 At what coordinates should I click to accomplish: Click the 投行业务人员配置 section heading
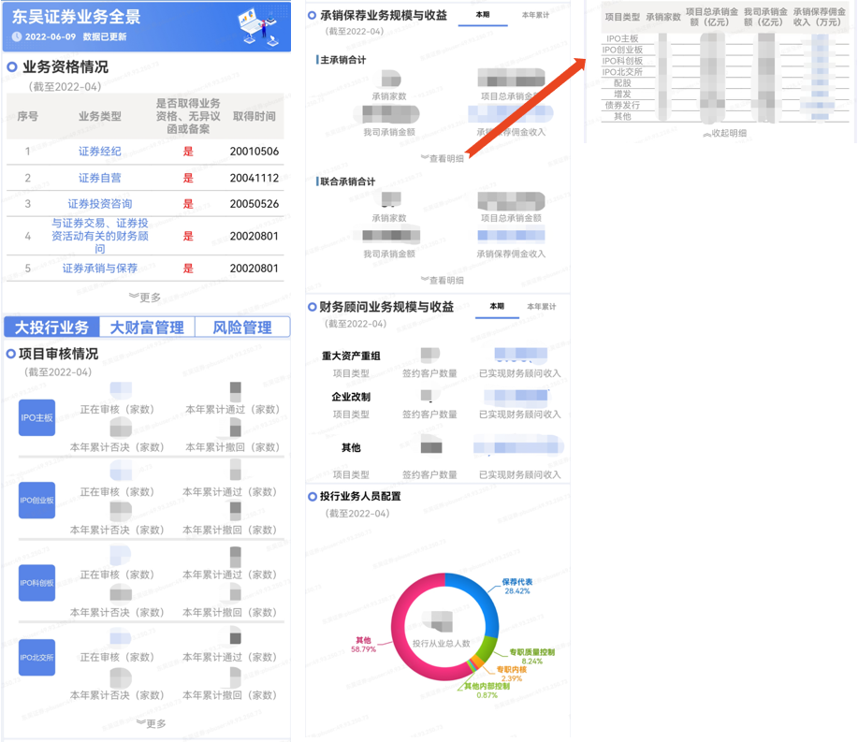click(360, 496)
